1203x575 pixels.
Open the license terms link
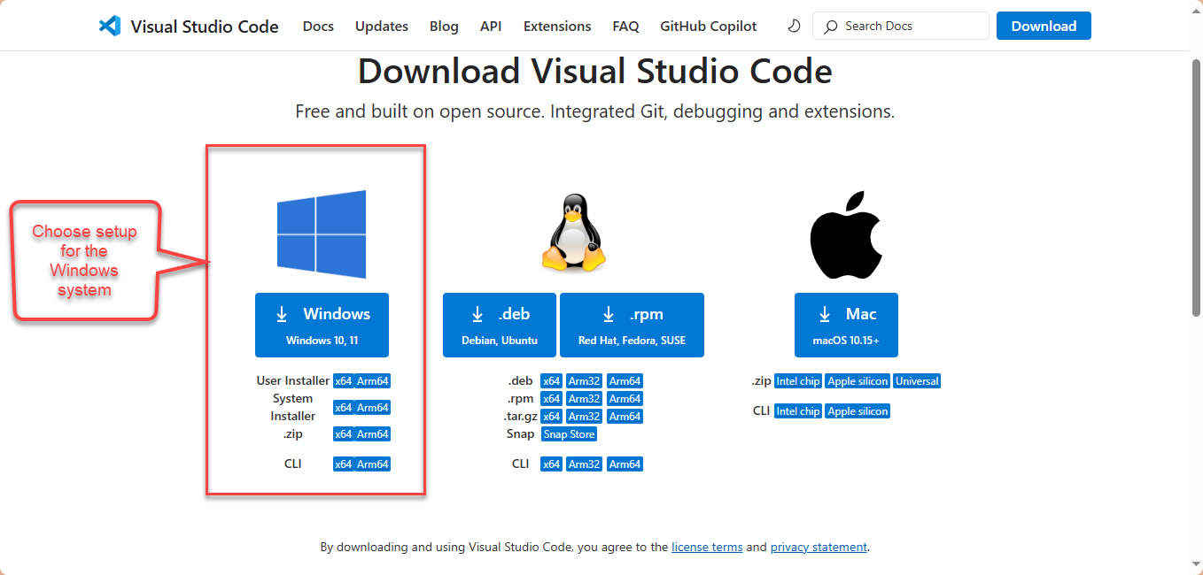pos(707,547)
